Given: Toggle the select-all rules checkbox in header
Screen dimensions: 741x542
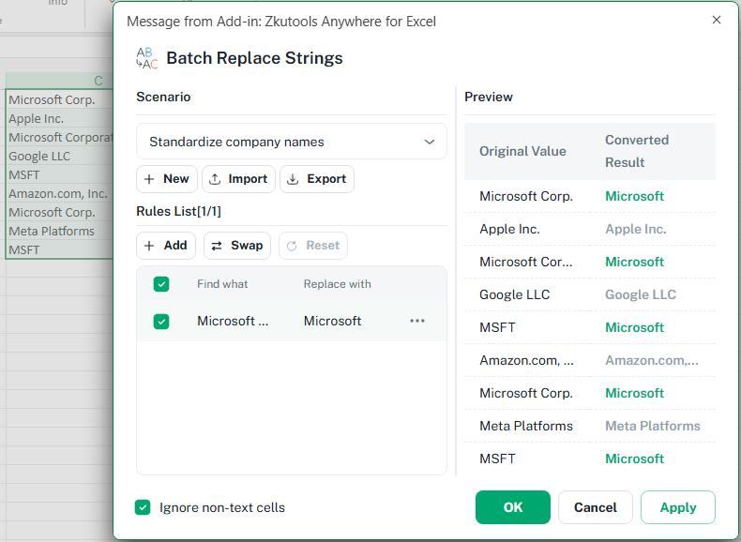Looking at the screenshot, I should click(x=161, y=284).
